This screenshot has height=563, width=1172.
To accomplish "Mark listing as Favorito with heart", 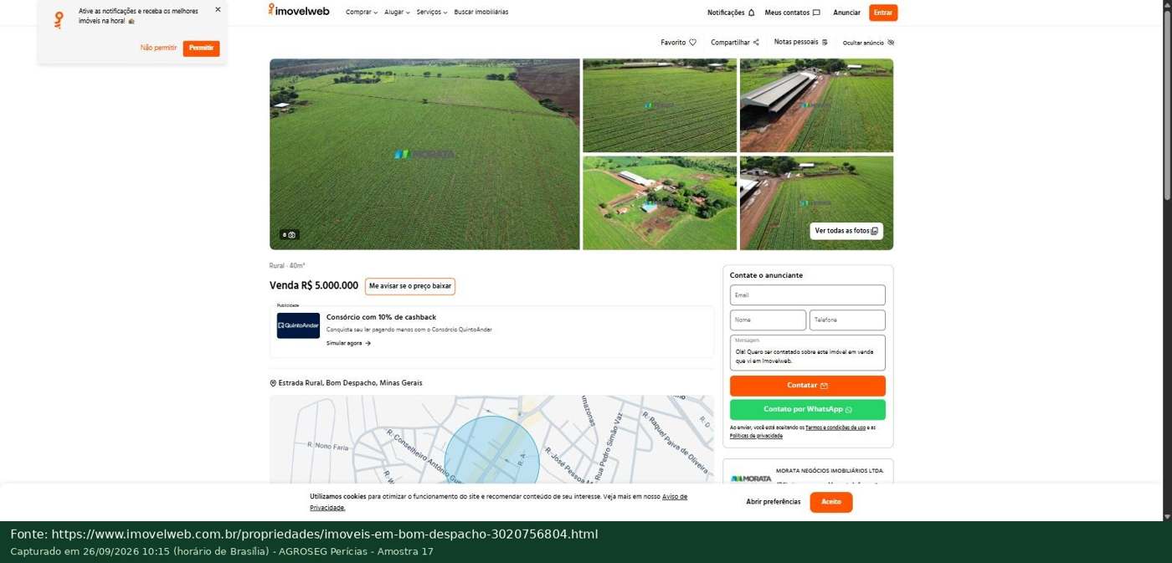I will tap(692, 43).
